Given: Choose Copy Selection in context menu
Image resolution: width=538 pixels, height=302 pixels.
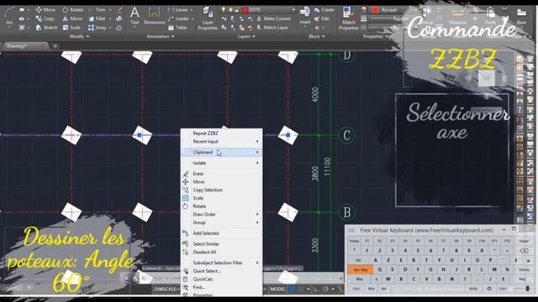Looking at the screenshot, I should (x=222, y=190).
